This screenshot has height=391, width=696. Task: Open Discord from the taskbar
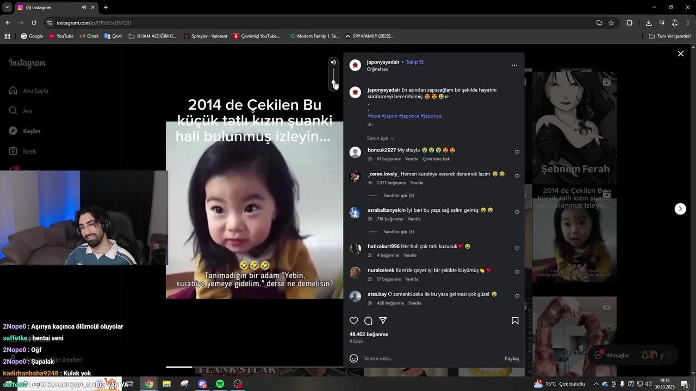202,384
